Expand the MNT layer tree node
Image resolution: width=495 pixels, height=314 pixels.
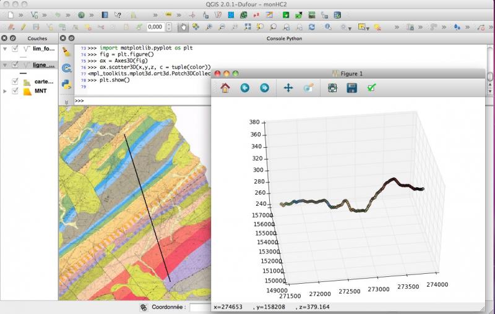point(5,91)
